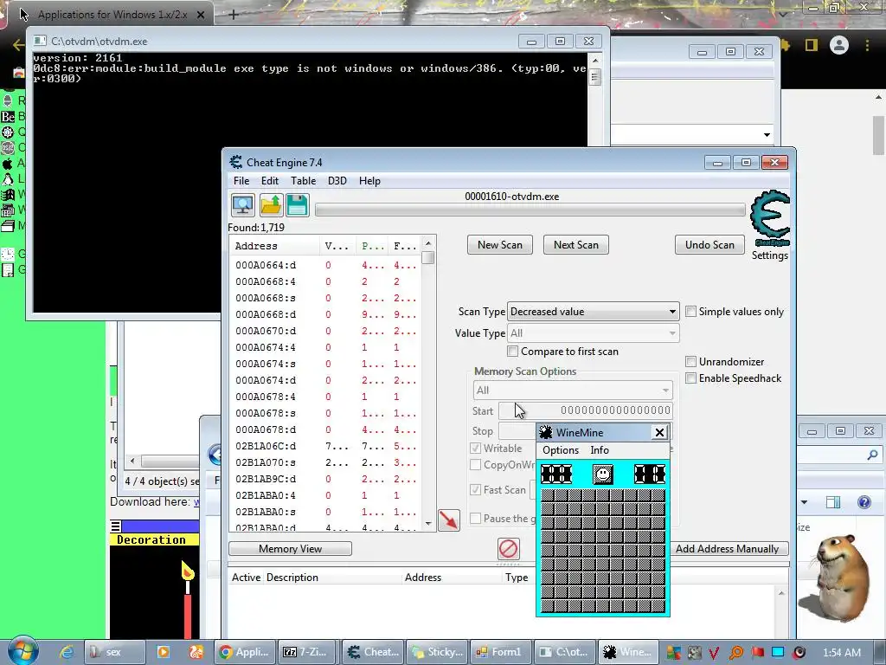Viewport: 886px width, 665px height.
Task: Click the Windows Start orb
Action: tap(23, 651)
